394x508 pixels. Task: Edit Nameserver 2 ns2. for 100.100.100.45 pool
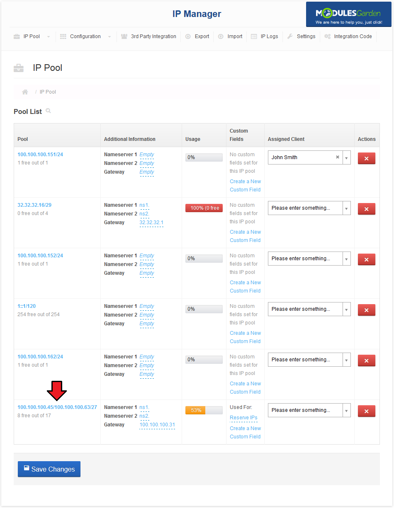(x=144, y=416)
